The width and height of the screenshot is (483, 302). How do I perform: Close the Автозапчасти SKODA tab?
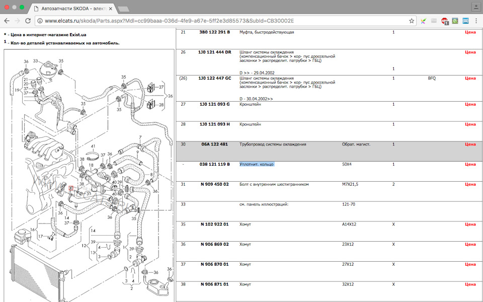click(111, 9)
